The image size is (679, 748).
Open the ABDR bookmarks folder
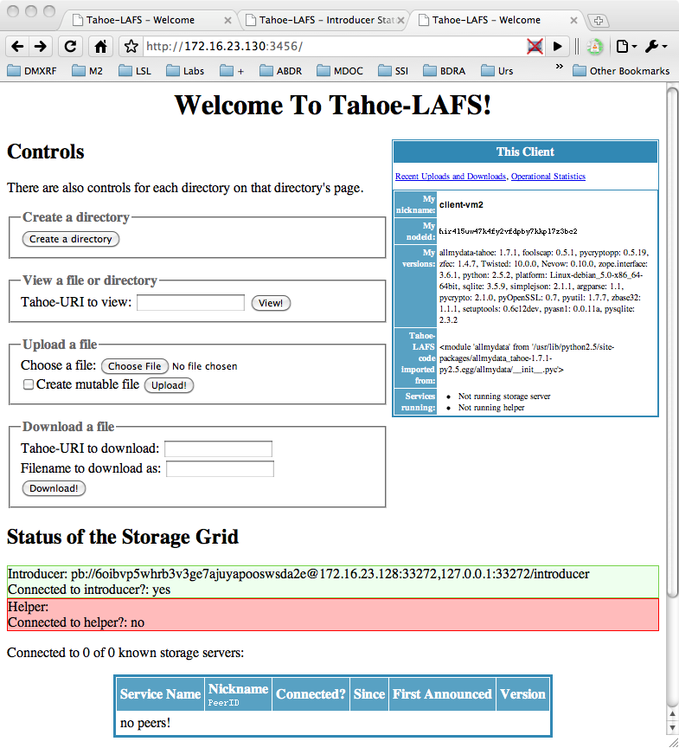point(280,71)
